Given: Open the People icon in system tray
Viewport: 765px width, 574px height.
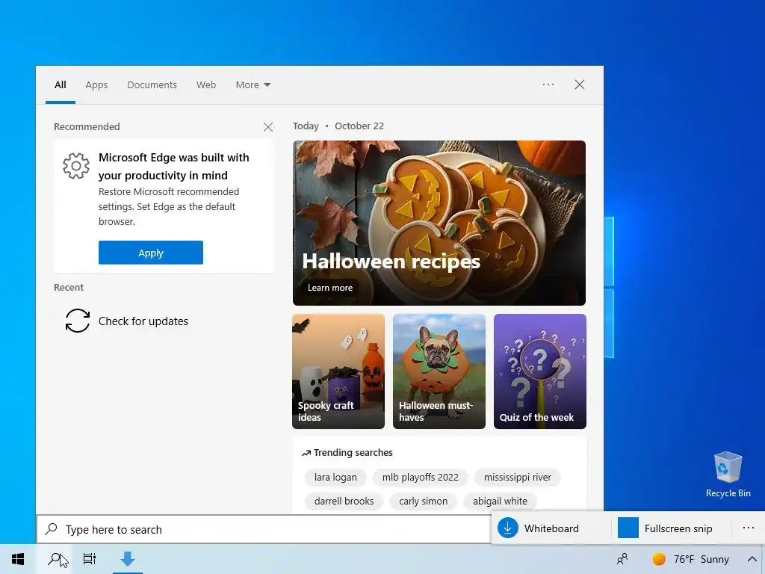Looking at the screenshot, I should 622,559.
